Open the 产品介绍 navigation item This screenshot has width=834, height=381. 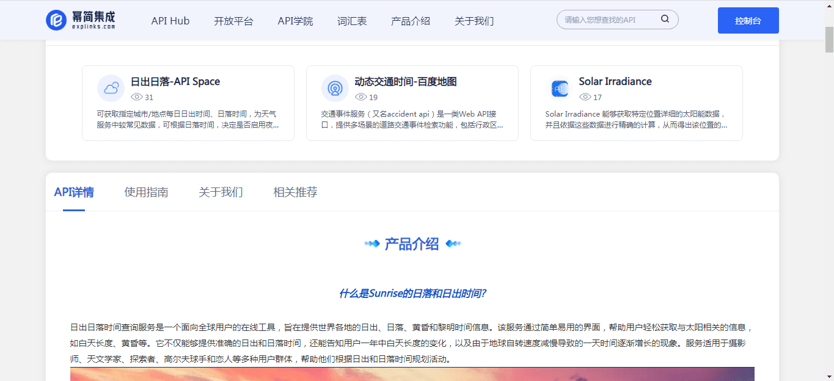click(411, 21)
